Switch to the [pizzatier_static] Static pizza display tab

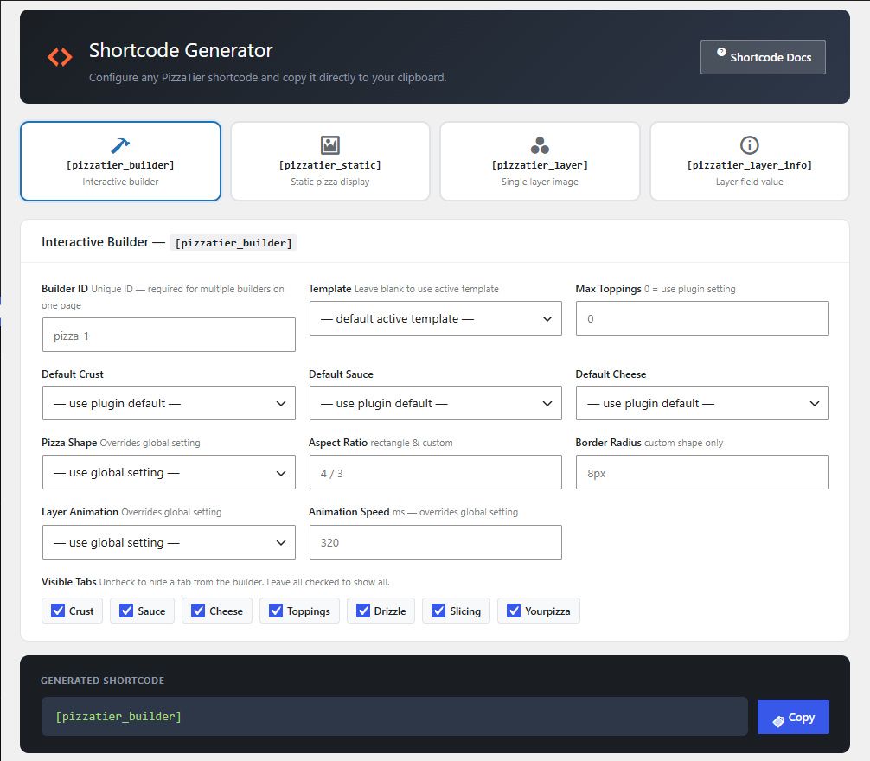pyautogui.click(x=330, y=162)
